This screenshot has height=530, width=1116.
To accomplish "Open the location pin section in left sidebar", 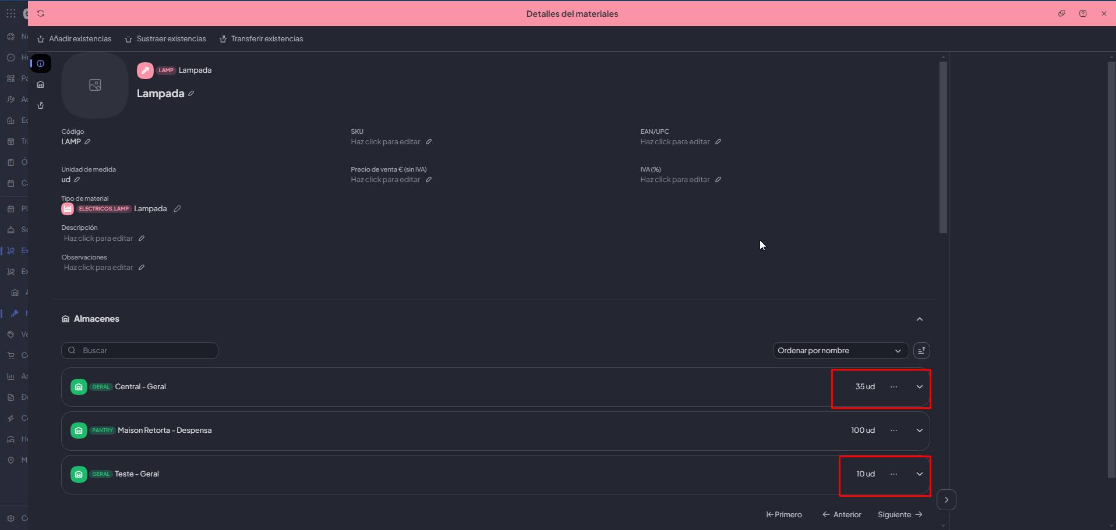I will (10, 460).
